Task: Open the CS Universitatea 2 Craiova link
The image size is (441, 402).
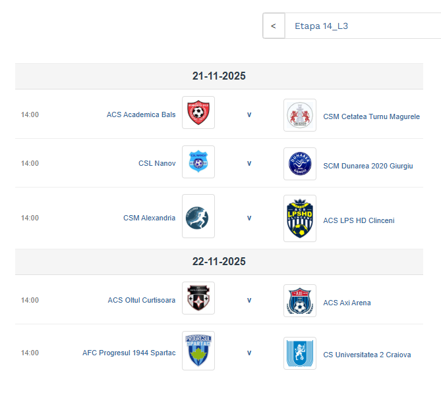Action: point(367,355)
